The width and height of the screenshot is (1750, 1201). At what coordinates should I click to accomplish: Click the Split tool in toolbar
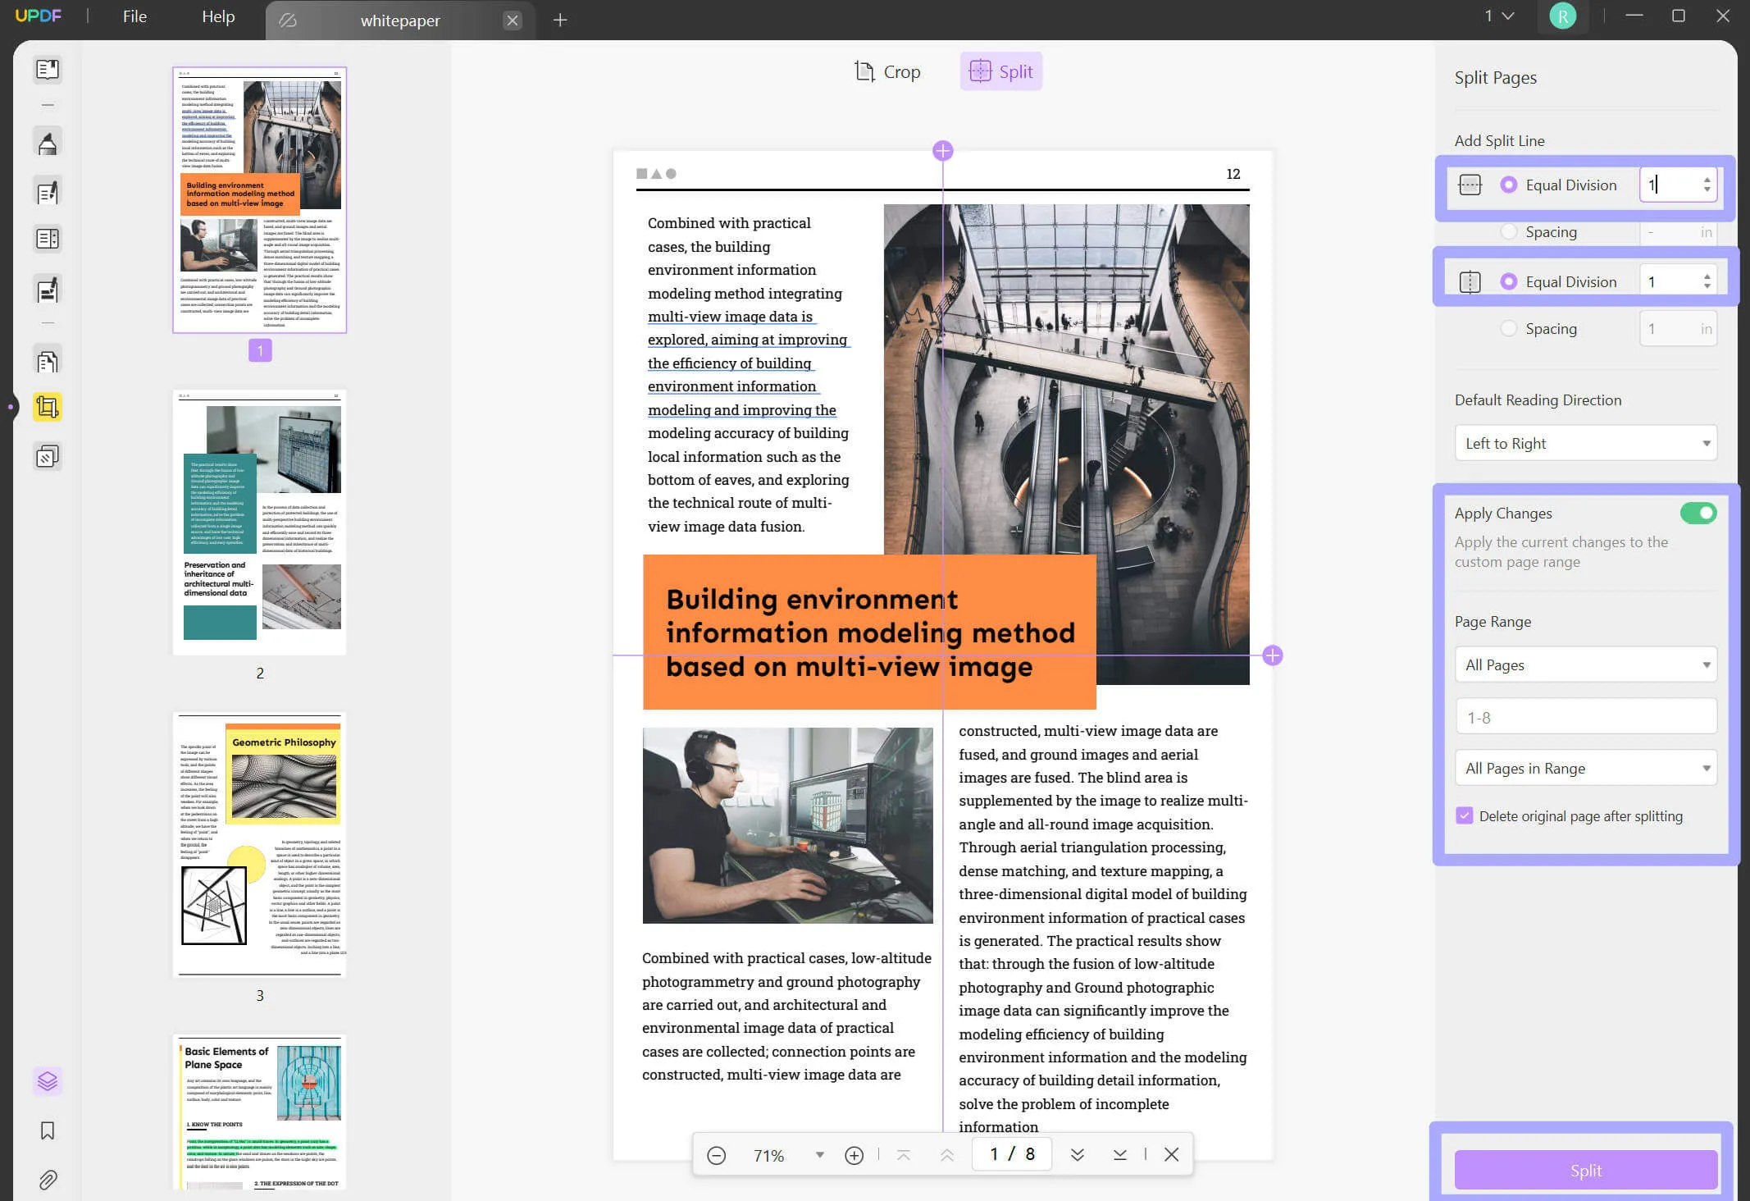(1001, 72)
